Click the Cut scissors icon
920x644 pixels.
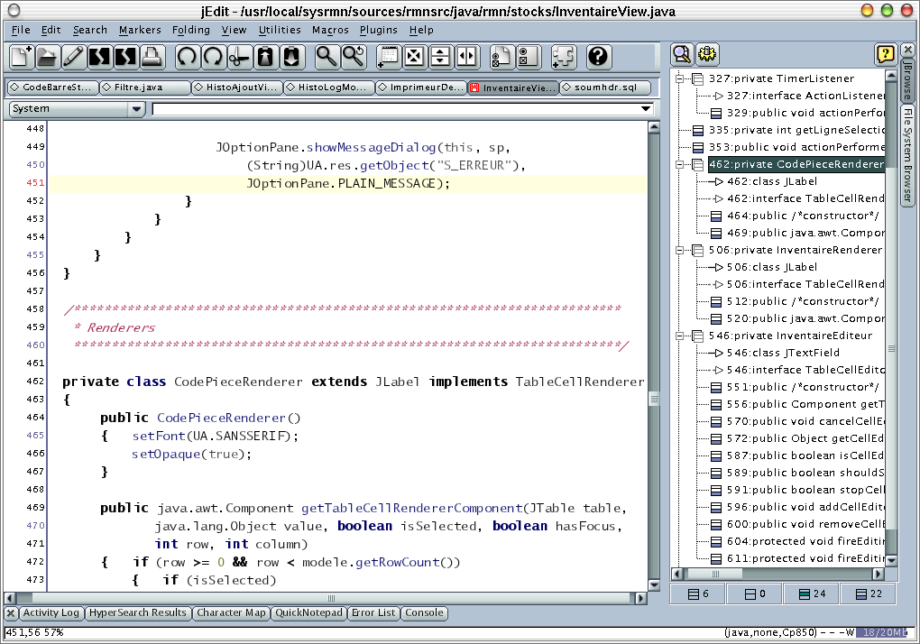[239, 57]
